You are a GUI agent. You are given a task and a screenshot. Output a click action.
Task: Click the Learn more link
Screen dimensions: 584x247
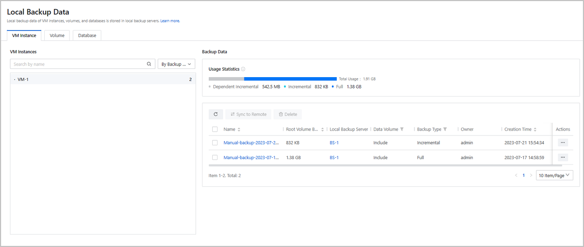coord(170,21)
